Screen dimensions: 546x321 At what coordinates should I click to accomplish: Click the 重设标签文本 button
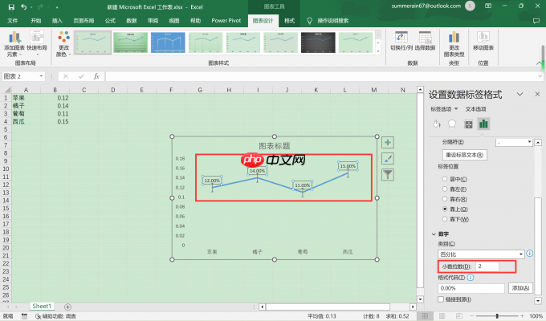pos(465,155)
